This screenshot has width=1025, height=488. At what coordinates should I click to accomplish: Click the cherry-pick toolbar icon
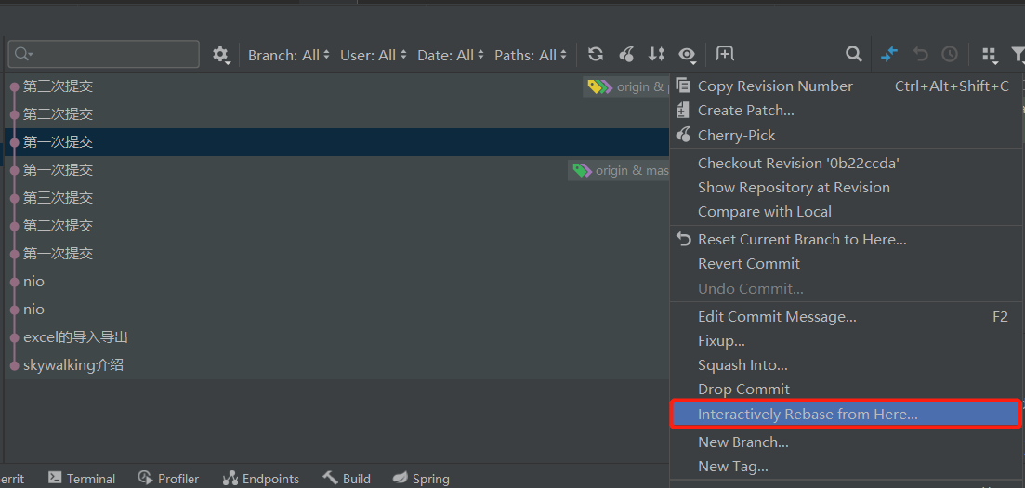pyautogui.click(x=626, y=54)
